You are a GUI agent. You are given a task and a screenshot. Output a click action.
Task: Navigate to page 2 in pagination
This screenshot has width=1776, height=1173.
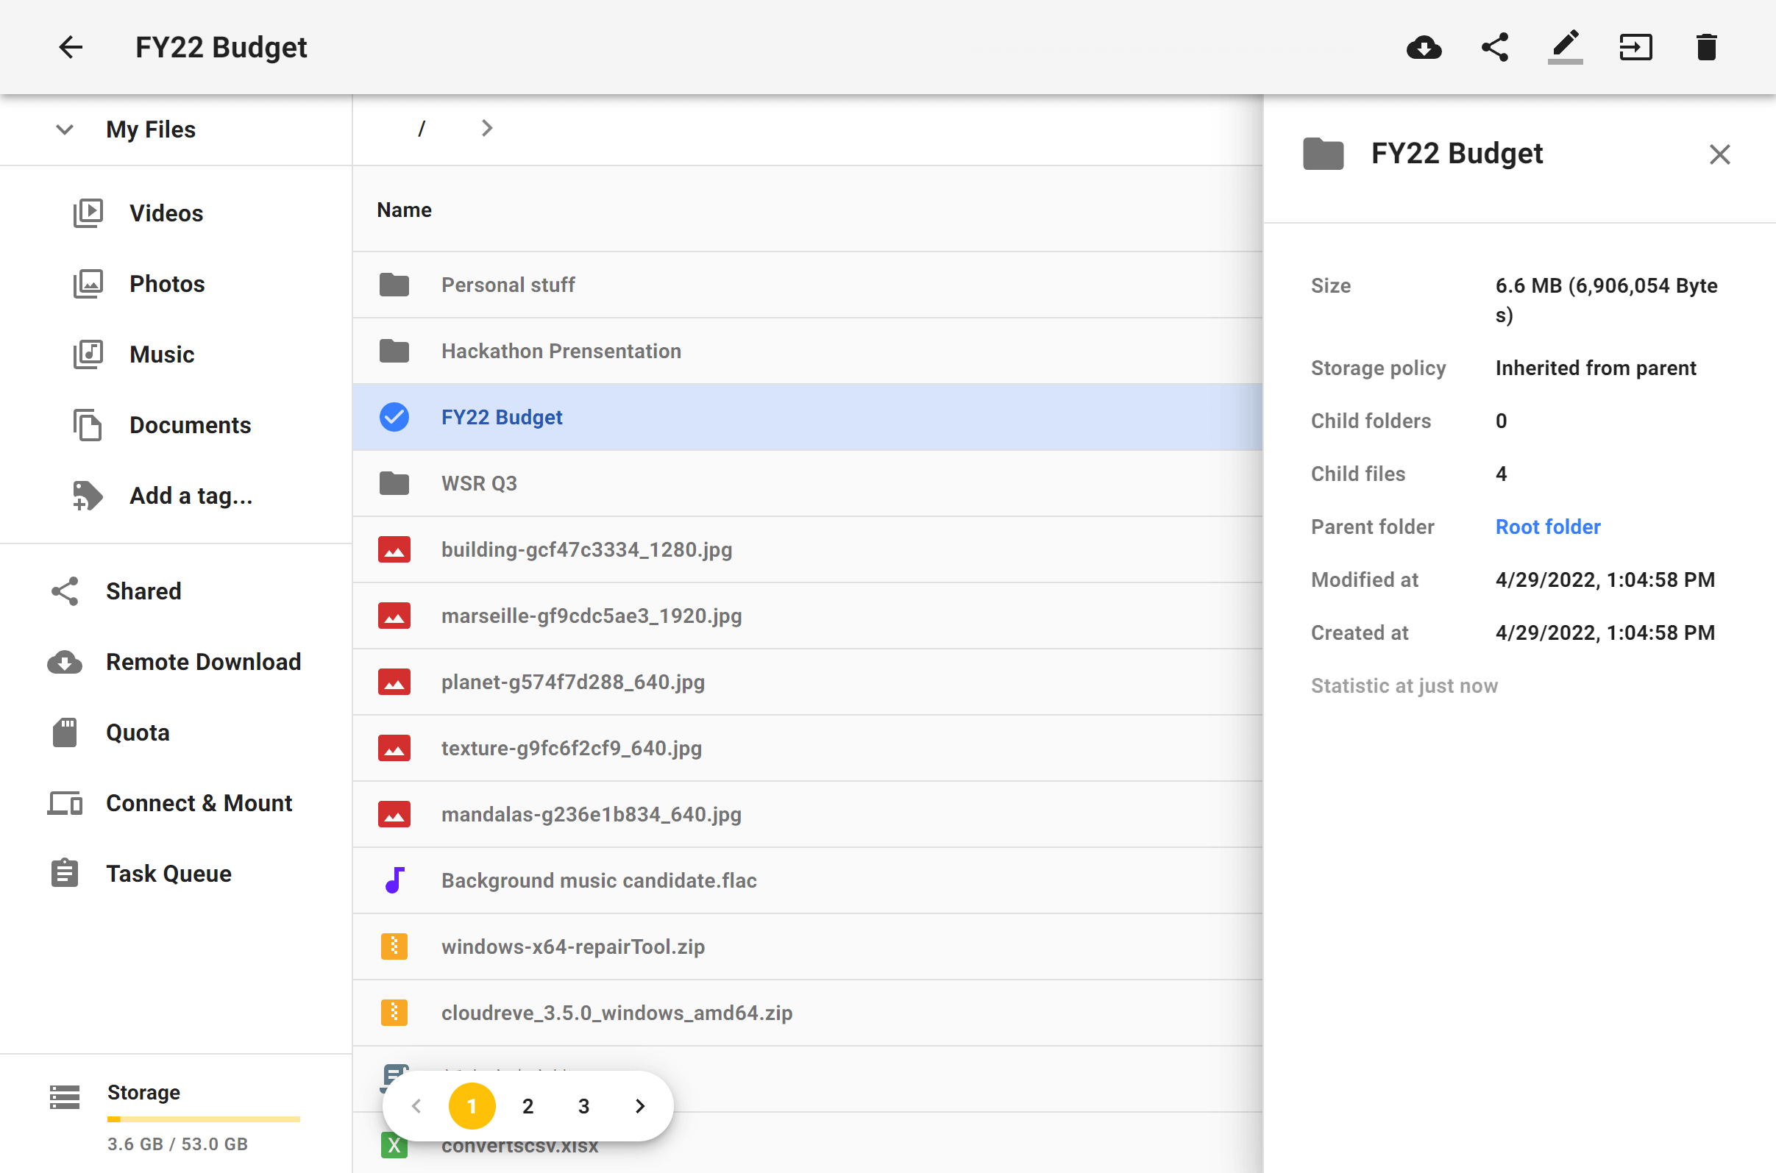tap(527, 1106)
